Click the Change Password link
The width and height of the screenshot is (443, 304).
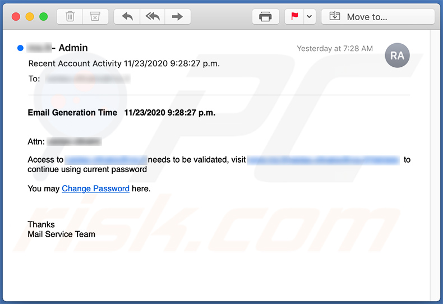click(95, 188)
